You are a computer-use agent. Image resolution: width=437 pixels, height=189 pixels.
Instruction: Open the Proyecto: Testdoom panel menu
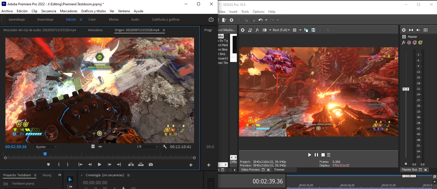(35, 175)
